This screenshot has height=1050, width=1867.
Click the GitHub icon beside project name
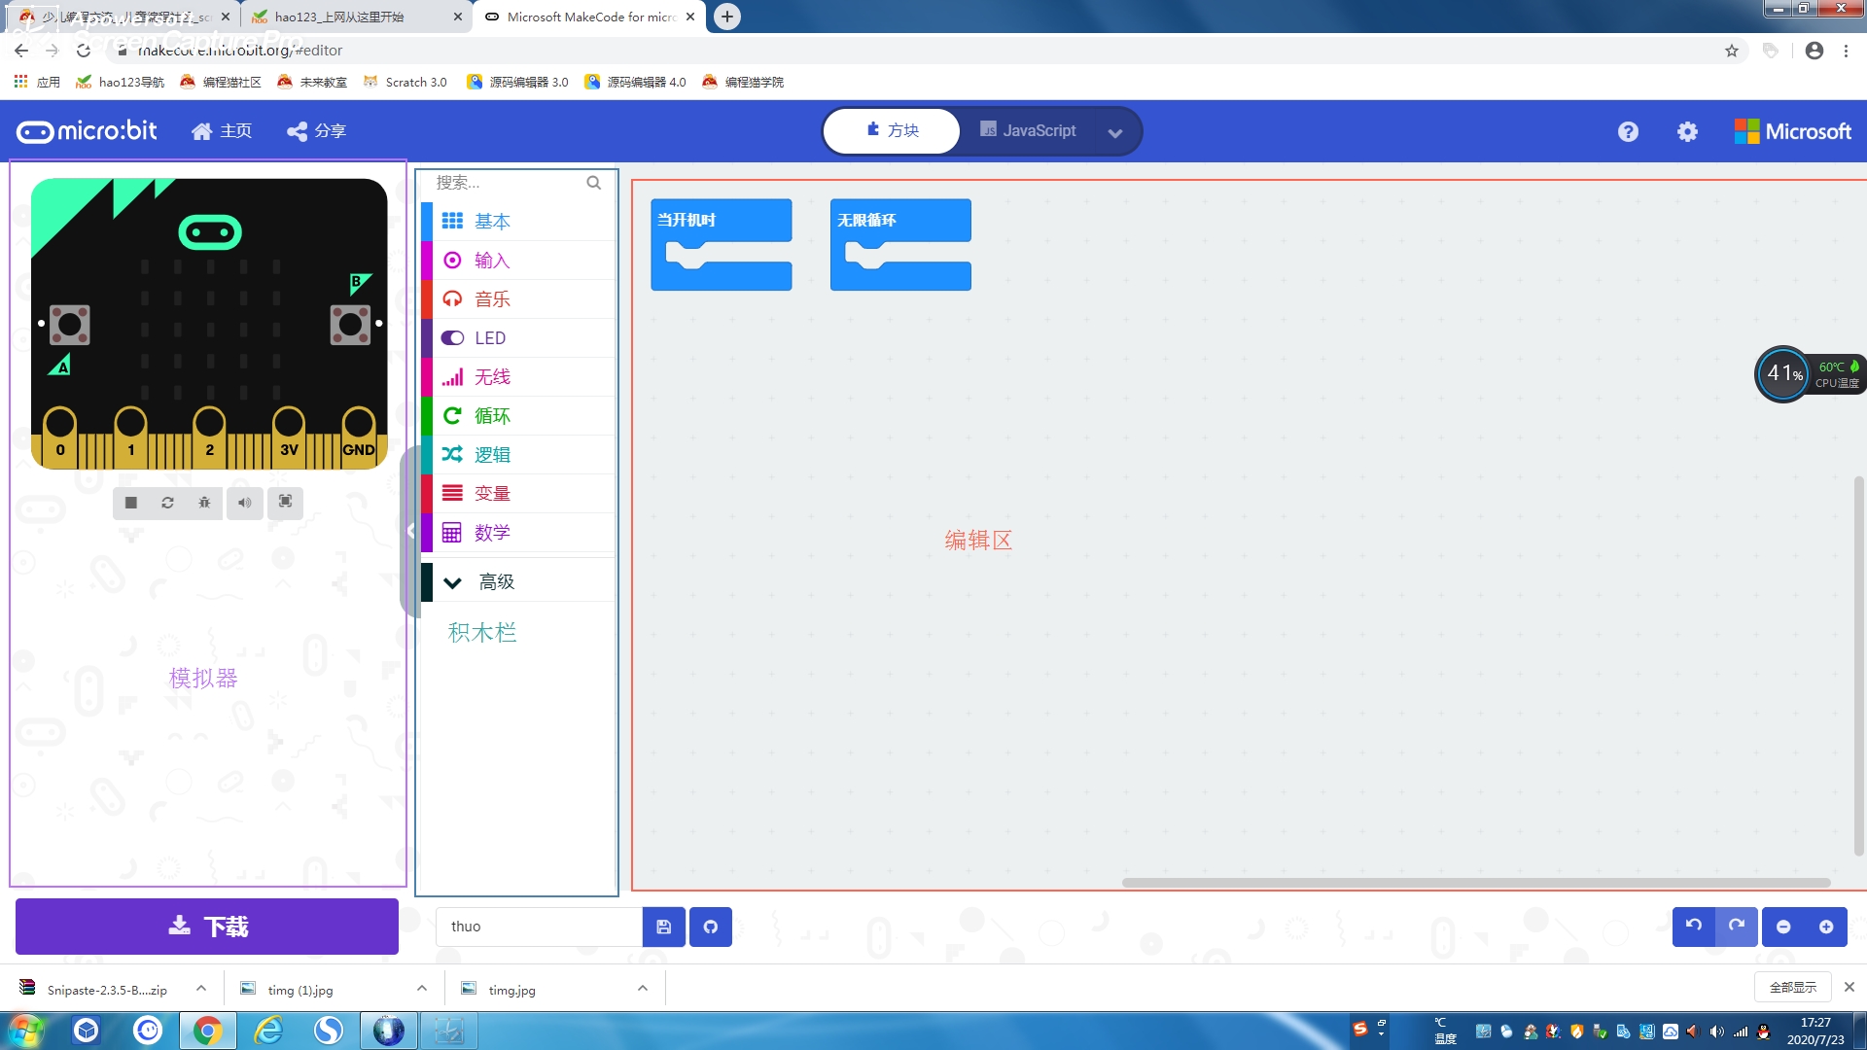pyautogui.click(x=711, y=927)
